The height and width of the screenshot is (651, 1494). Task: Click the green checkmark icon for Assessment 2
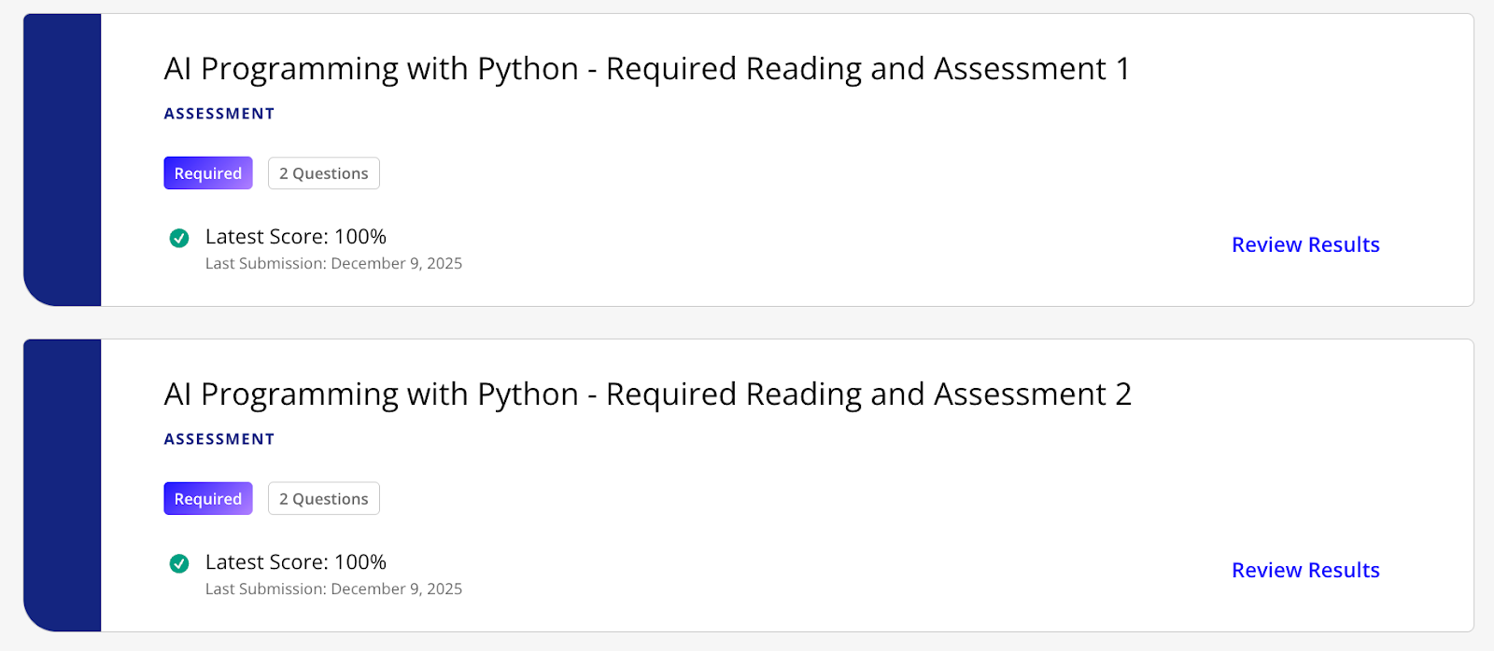pyautogui.click(x=179, y=563)
